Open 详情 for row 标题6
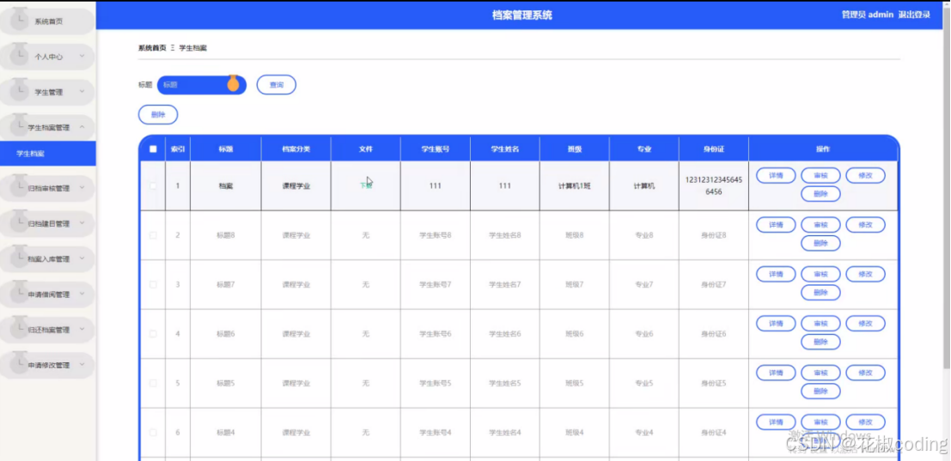Screen dimensions: 951x461 coord(776,324)
